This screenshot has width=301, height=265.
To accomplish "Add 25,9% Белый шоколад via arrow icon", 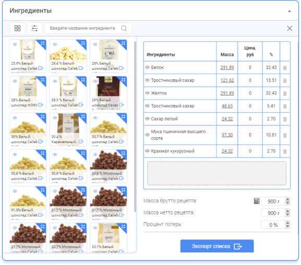I will (41, 68).
